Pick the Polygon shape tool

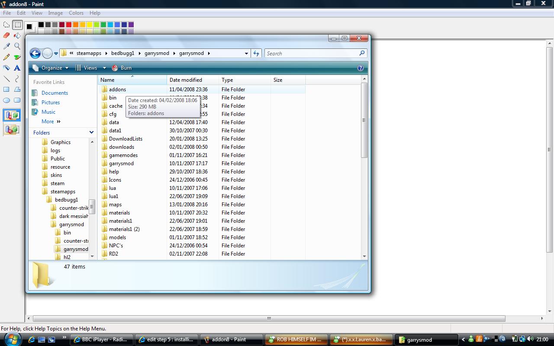(17, 90)
